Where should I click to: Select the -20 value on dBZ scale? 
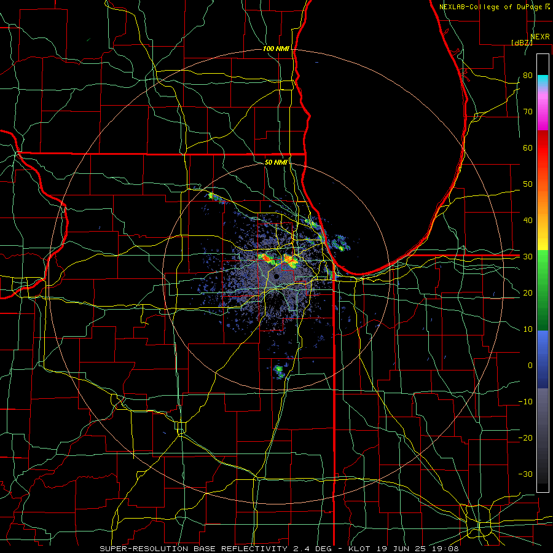pos(525,437)
